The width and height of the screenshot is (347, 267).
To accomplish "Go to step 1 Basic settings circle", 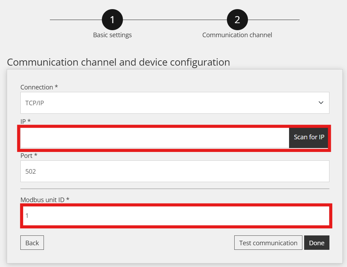I will coord(112,20).
